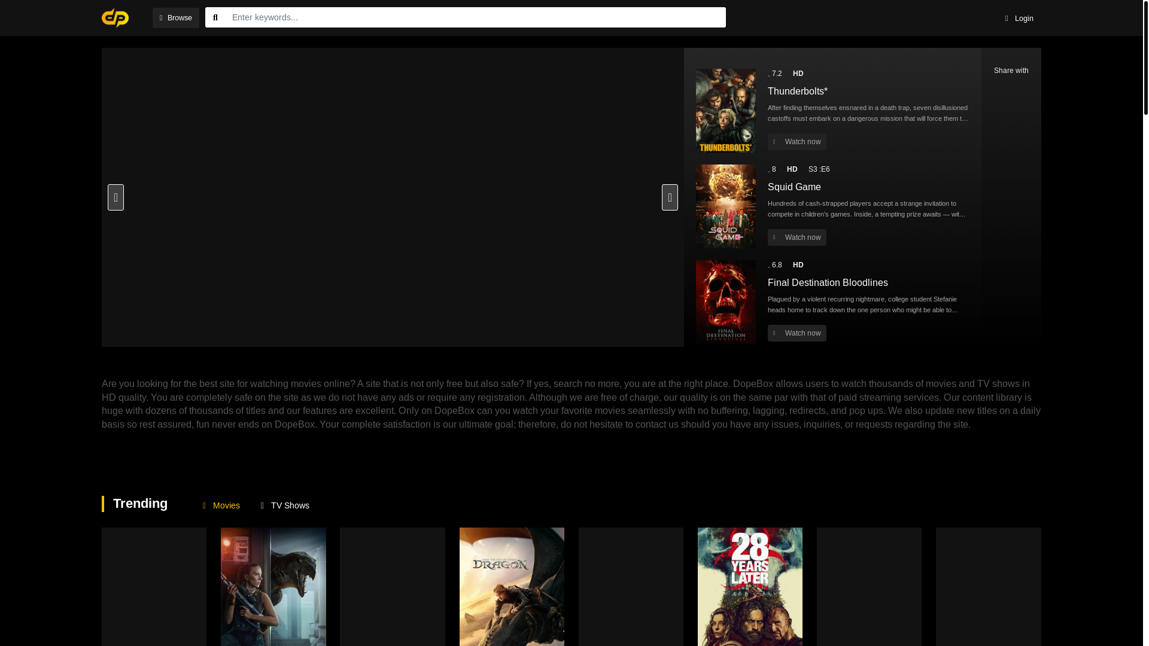Click the search magnifier icon

point(215,17)
